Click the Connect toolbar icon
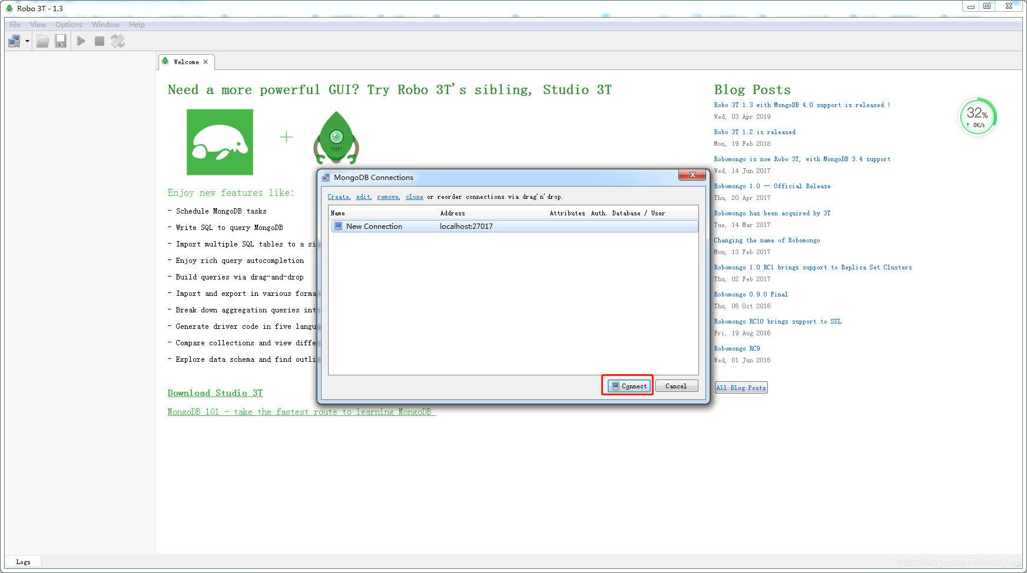Screen dimensions: 1027x573 14,41
